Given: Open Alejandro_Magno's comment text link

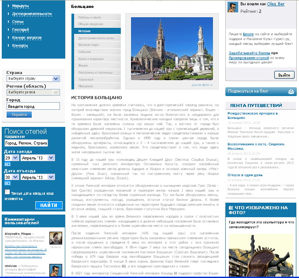Looking at the screenshot, I should (26, 251).
